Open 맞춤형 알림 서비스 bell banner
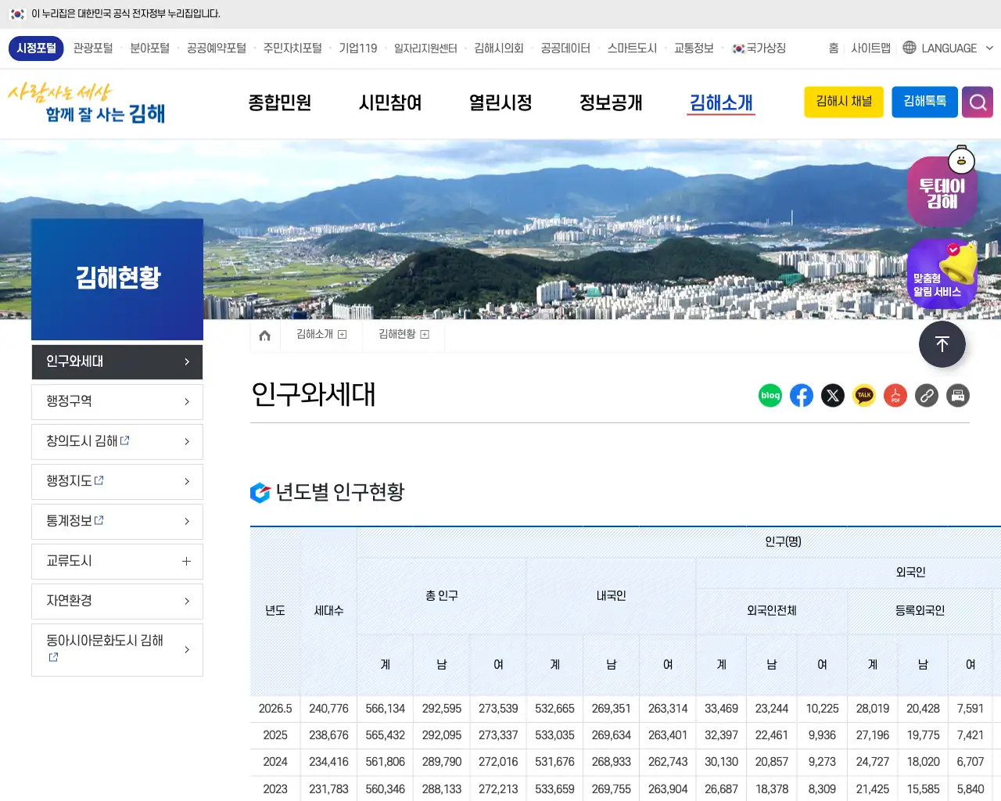The width and height of the screenshot is (1001, 801). point(942,274)
